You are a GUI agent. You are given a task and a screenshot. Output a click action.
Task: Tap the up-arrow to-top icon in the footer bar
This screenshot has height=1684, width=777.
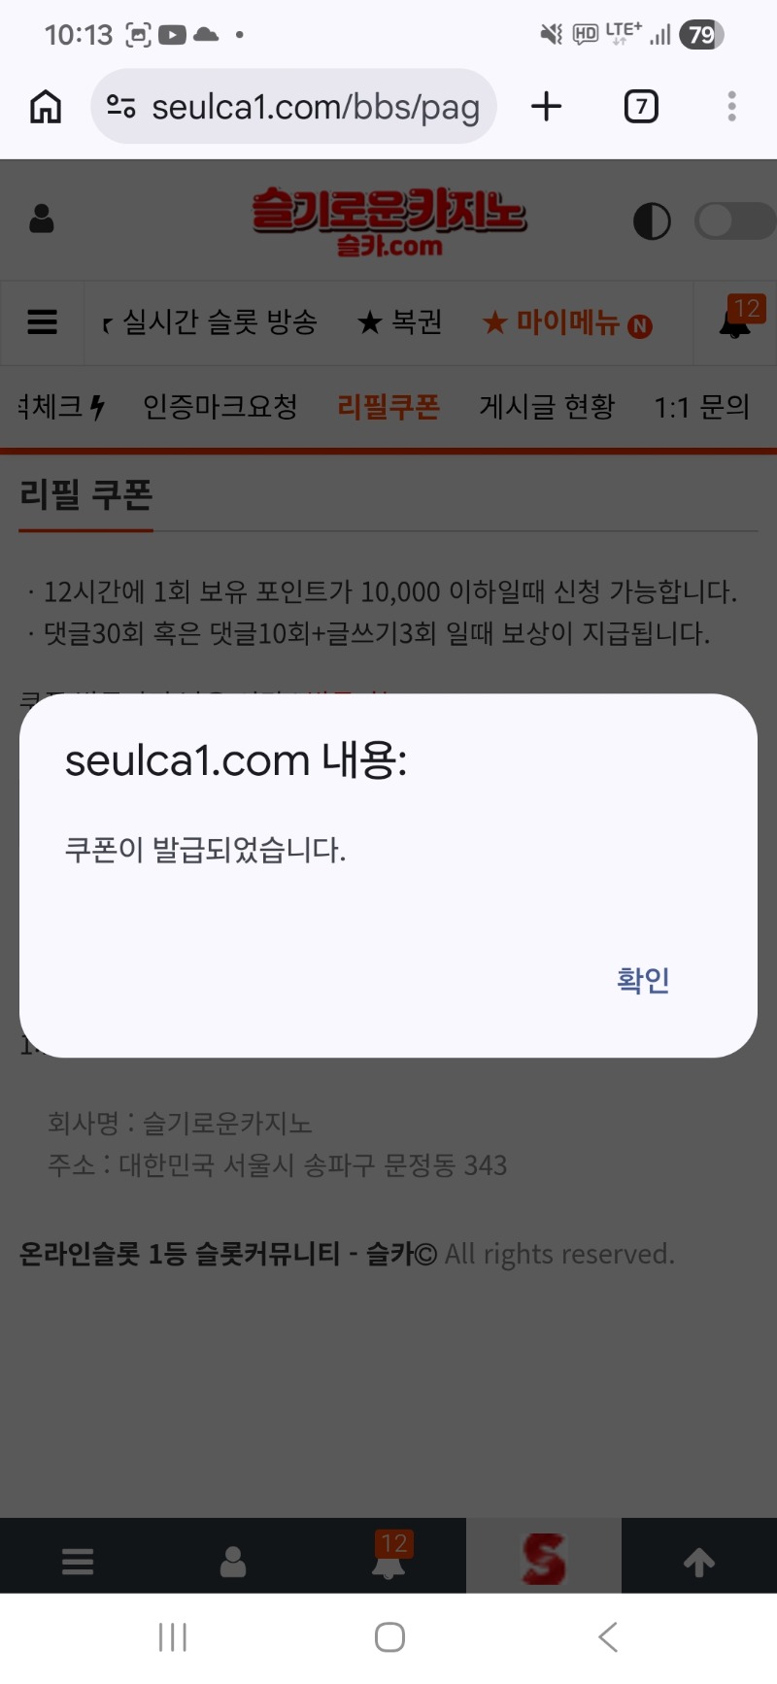(699, 1562)
